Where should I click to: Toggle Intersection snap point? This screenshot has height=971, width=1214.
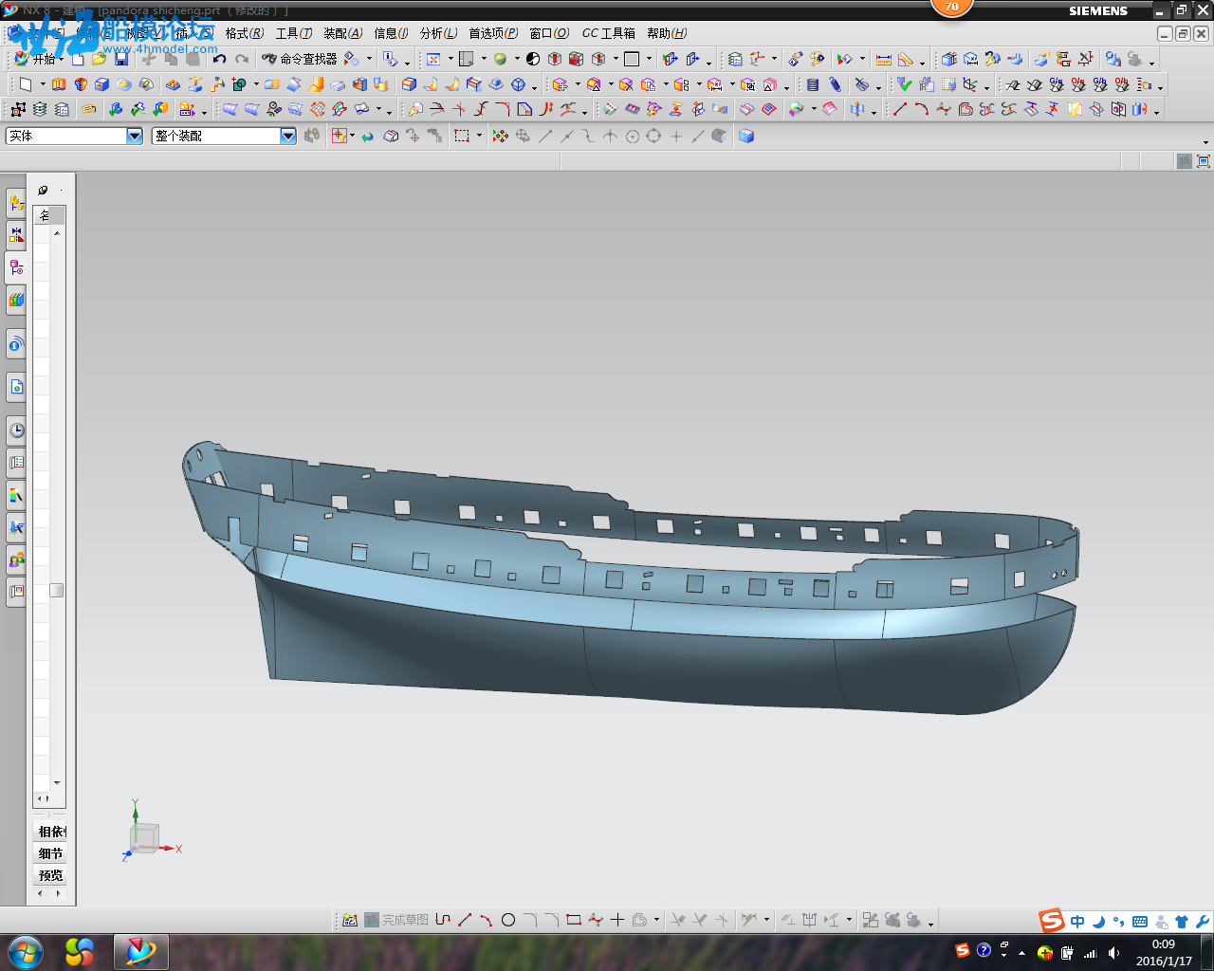pyautogui.click(x=610, y=137)
